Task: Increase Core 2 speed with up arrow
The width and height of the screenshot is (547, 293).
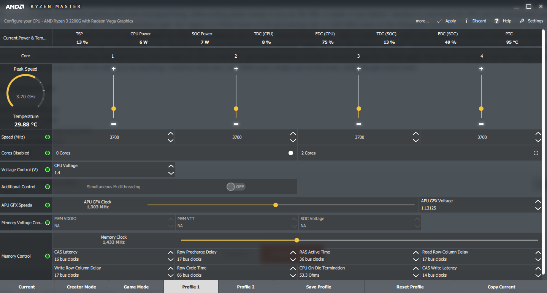Action: pyautogui.click(x=293, y=134)
